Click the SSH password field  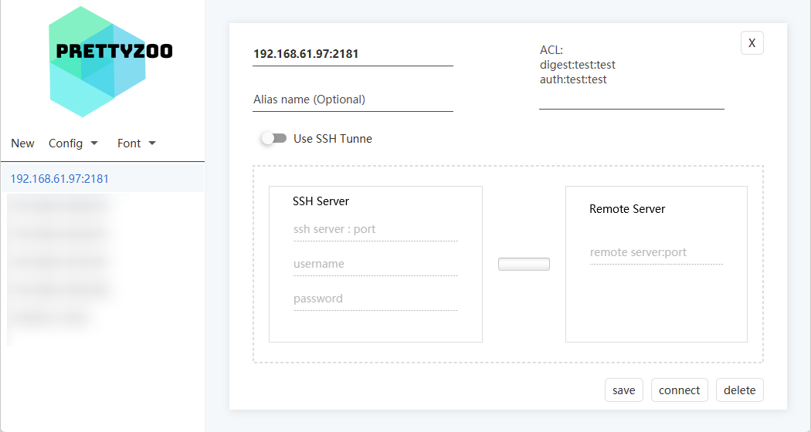pos(375,299)
